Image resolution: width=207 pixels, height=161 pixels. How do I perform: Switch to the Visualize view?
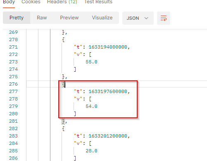102,18
